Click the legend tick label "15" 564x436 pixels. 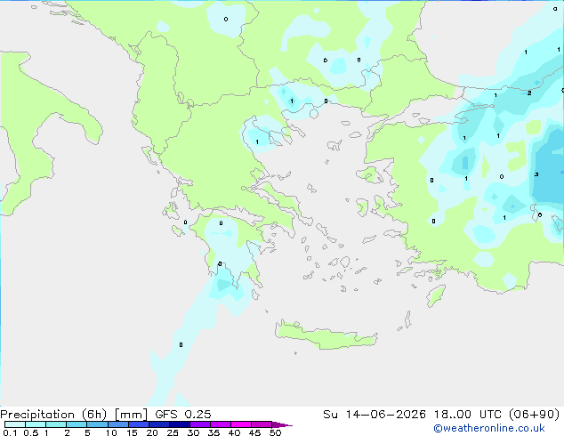pos(132,432)
